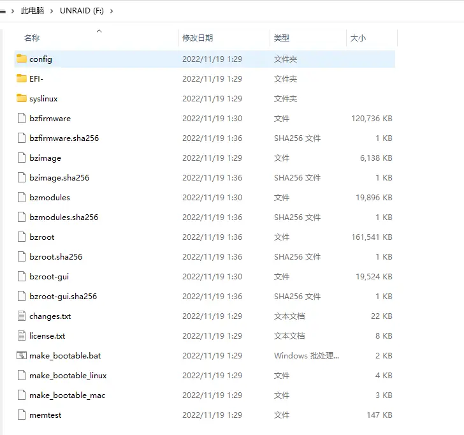
Task: Select the memtest file icon
Action: [x=22, y=415]
